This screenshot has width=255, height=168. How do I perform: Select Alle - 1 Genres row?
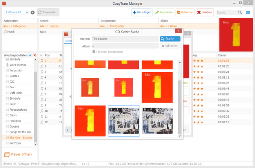coord(69,26)
